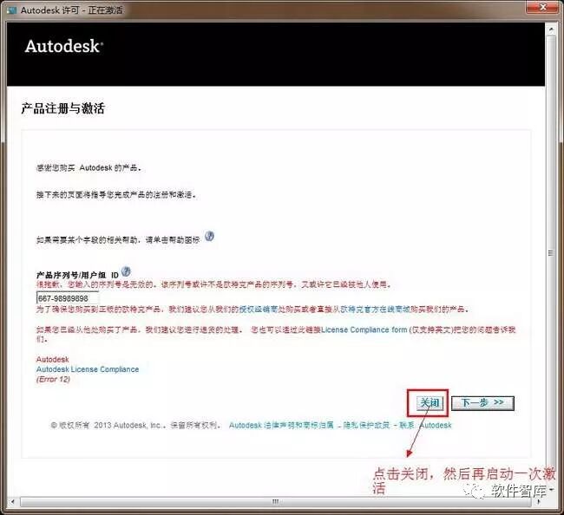The image size is (564, 515).
Task: Click the Autodesk 许可 - 正在激活 title text
Action: coord(71,10)
